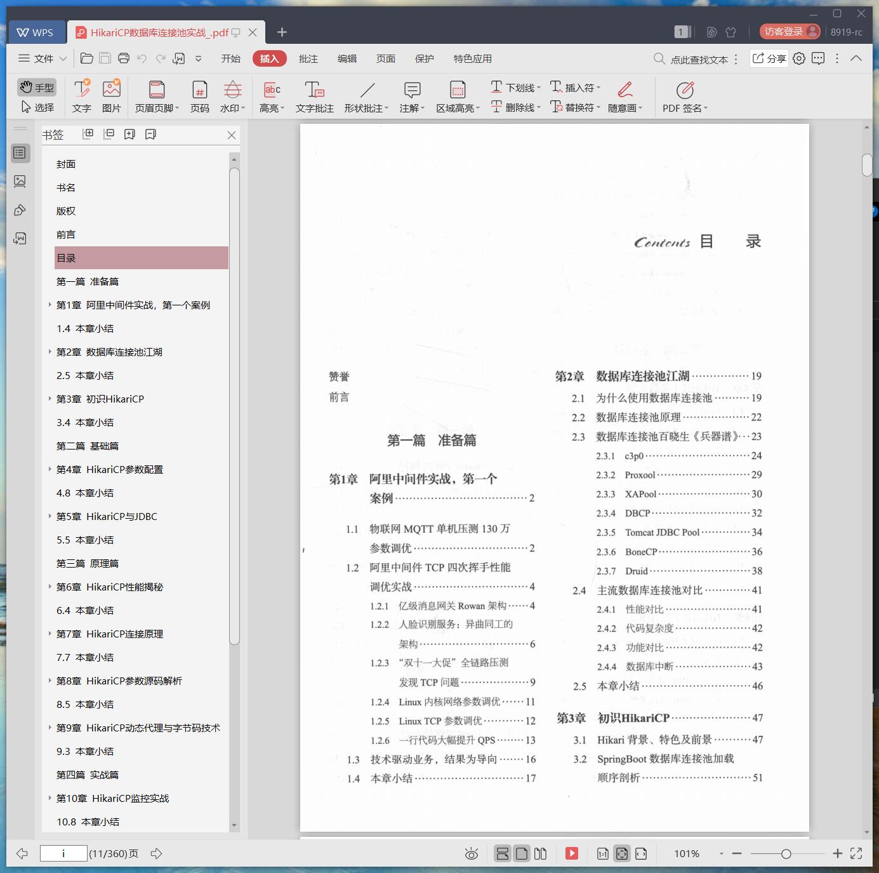Screen dimensions: 879x873
Task: Select the 手型 hand tool
Action: 36,88
